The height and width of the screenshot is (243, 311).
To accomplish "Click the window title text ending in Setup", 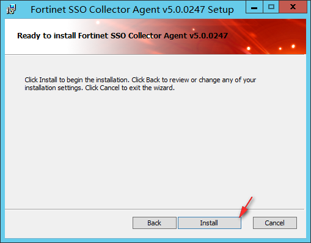I will [x=132, y=10].
